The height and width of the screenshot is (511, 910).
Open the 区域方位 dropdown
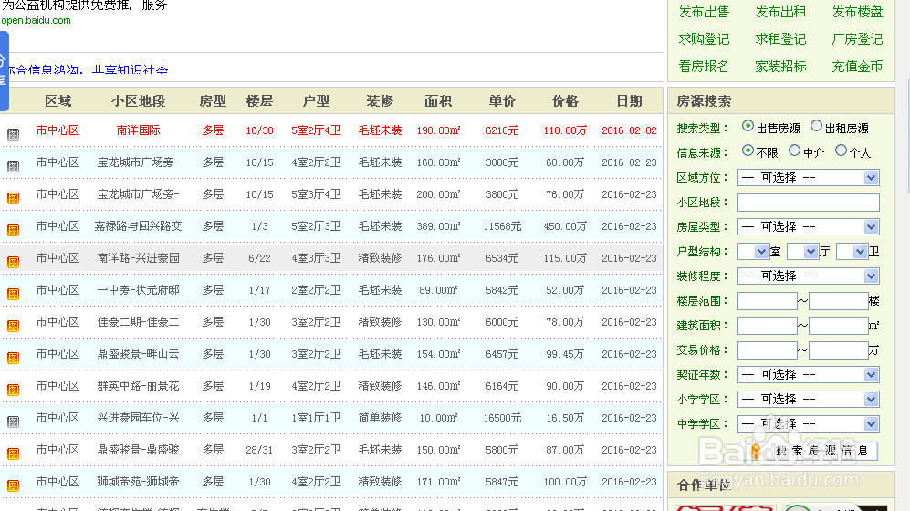click(808, 178)
